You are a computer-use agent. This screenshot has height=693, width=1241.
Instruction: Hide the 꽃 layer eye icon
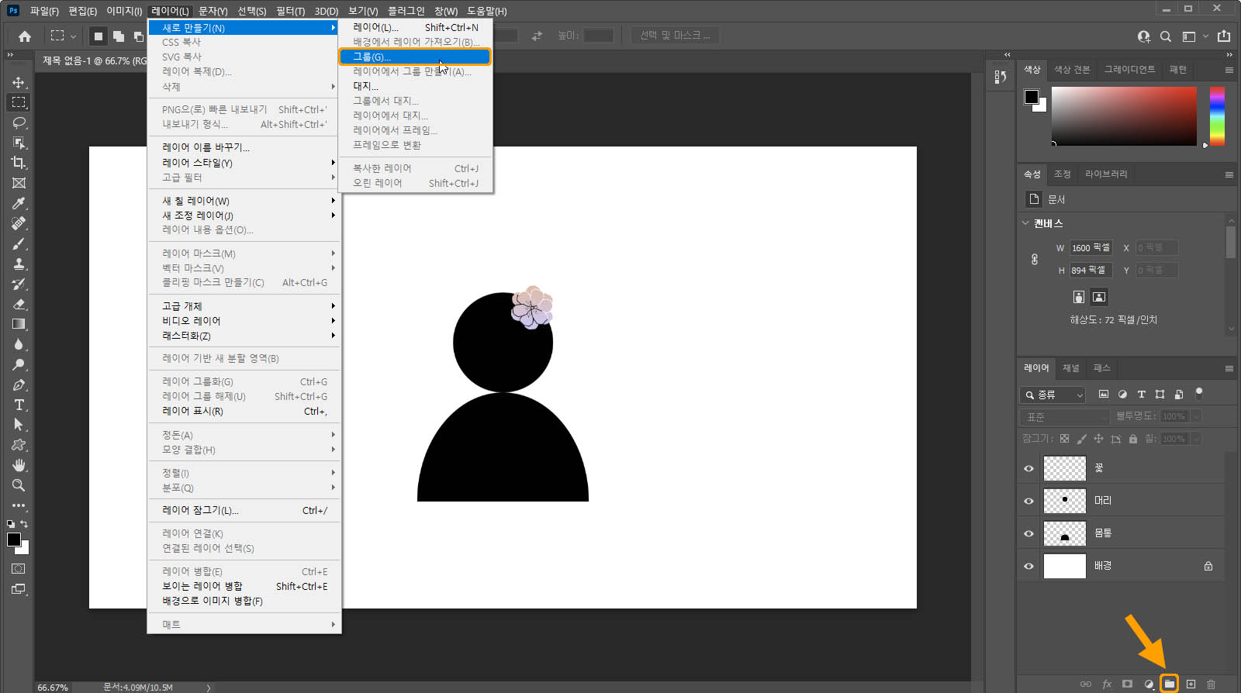coord(1028,468)
